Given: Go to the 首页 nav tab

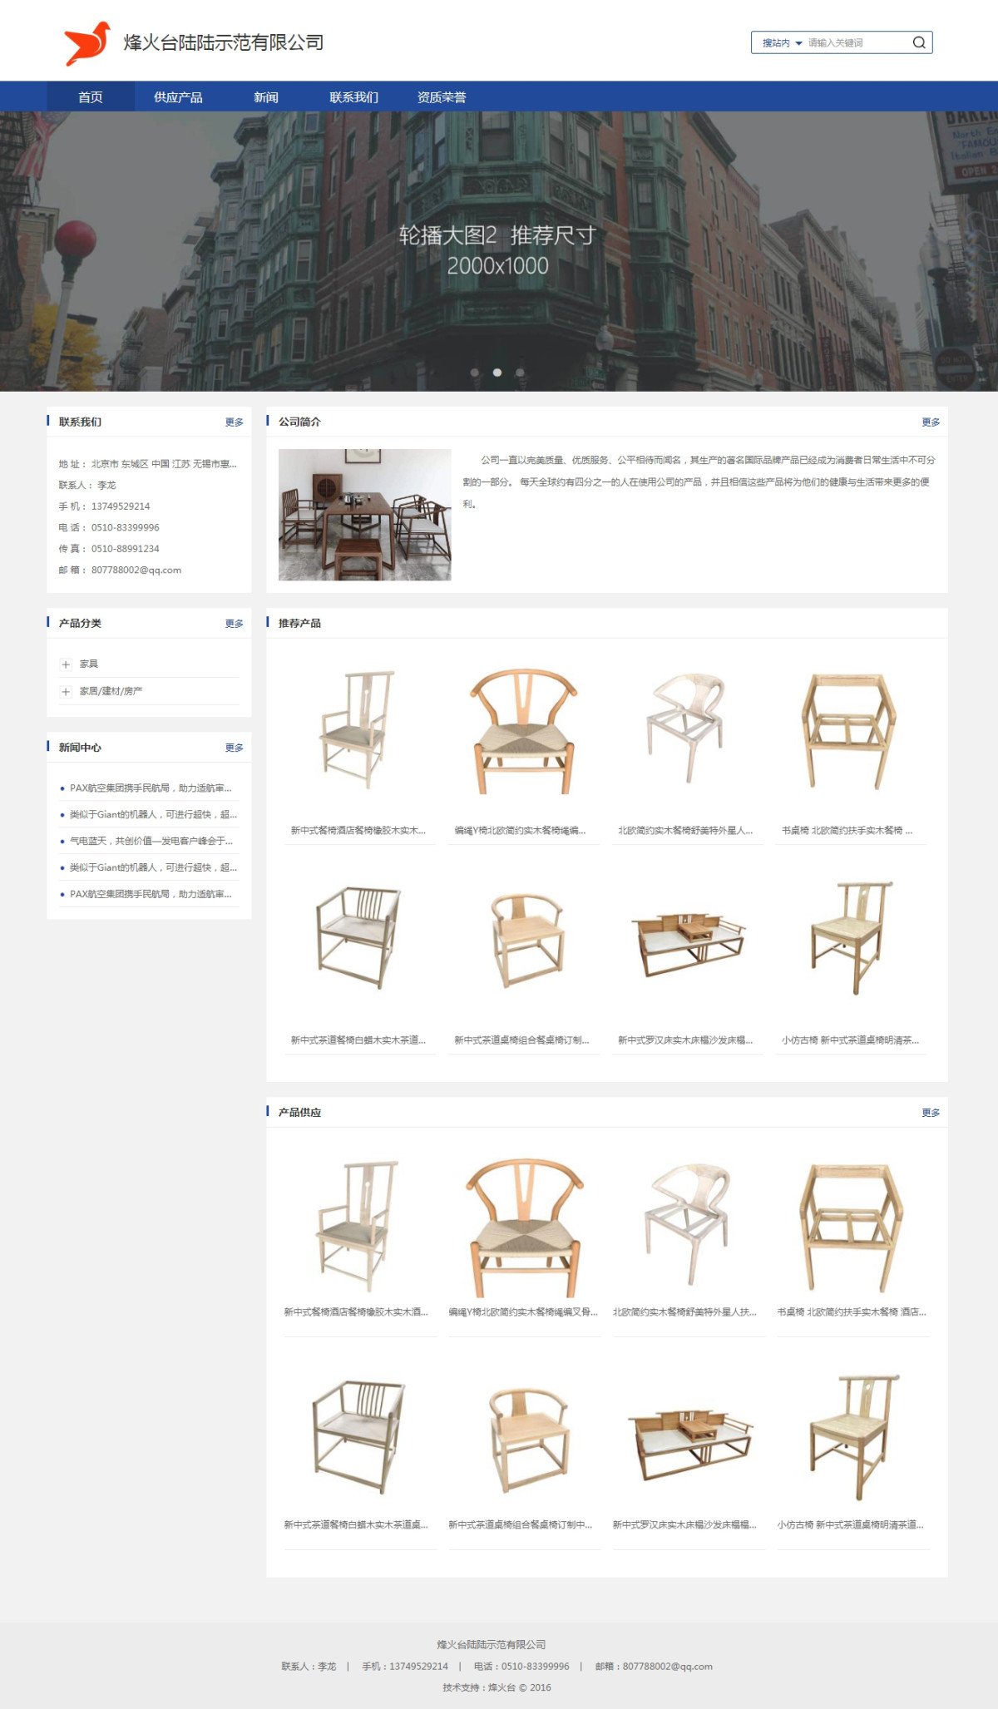Looking at the screenshot, I should (x=91, y=97).
